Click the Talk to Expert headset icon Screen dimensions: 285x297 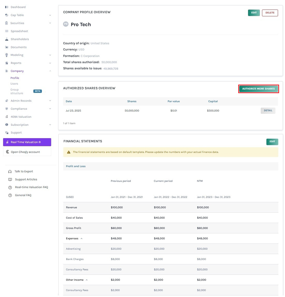(10, 172)
